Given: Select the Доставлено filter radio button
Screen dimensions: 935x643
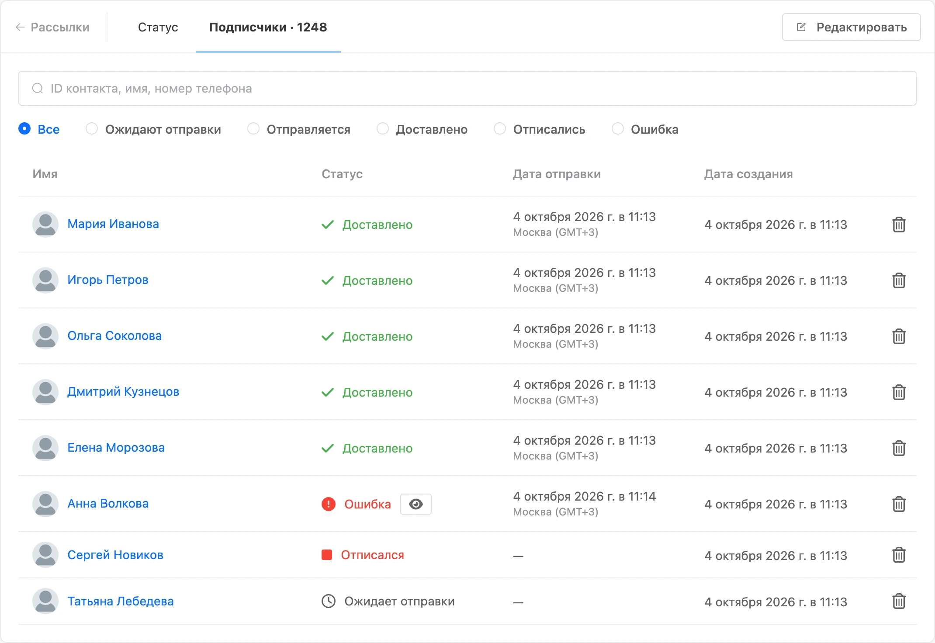Looking at the screenshot, I should pyautogui.click(x=383, y=129).
